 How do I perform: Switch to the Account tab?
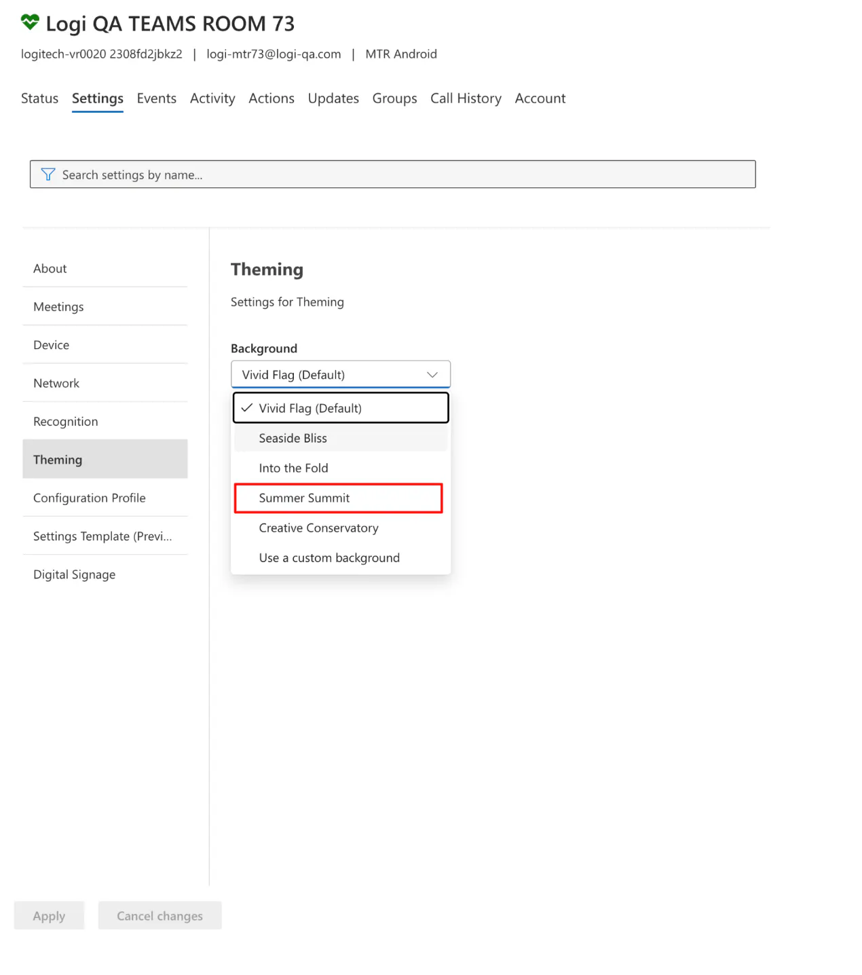[x=540, y=98]
